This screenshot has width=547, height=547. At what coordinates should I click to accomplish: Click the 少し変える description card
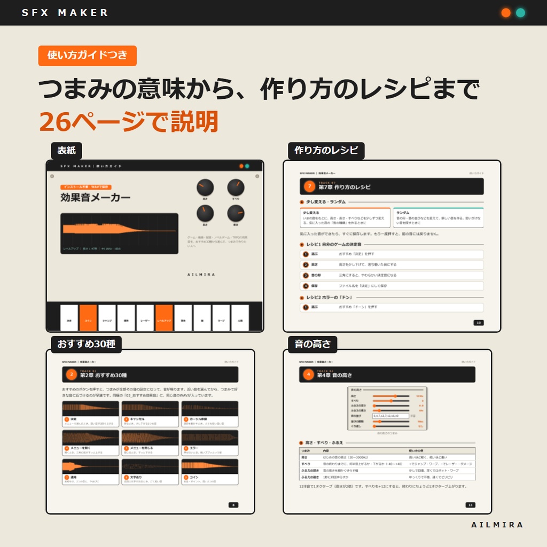click(345, 218)
